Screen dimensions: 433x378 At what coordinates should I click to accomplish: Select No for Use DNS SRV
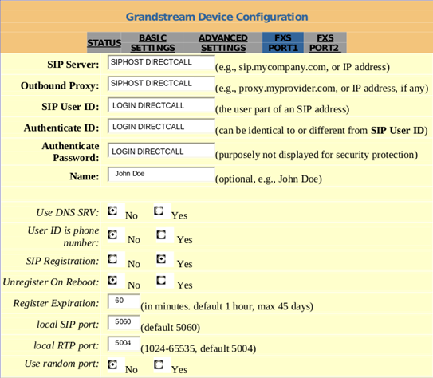pos(112,211)
